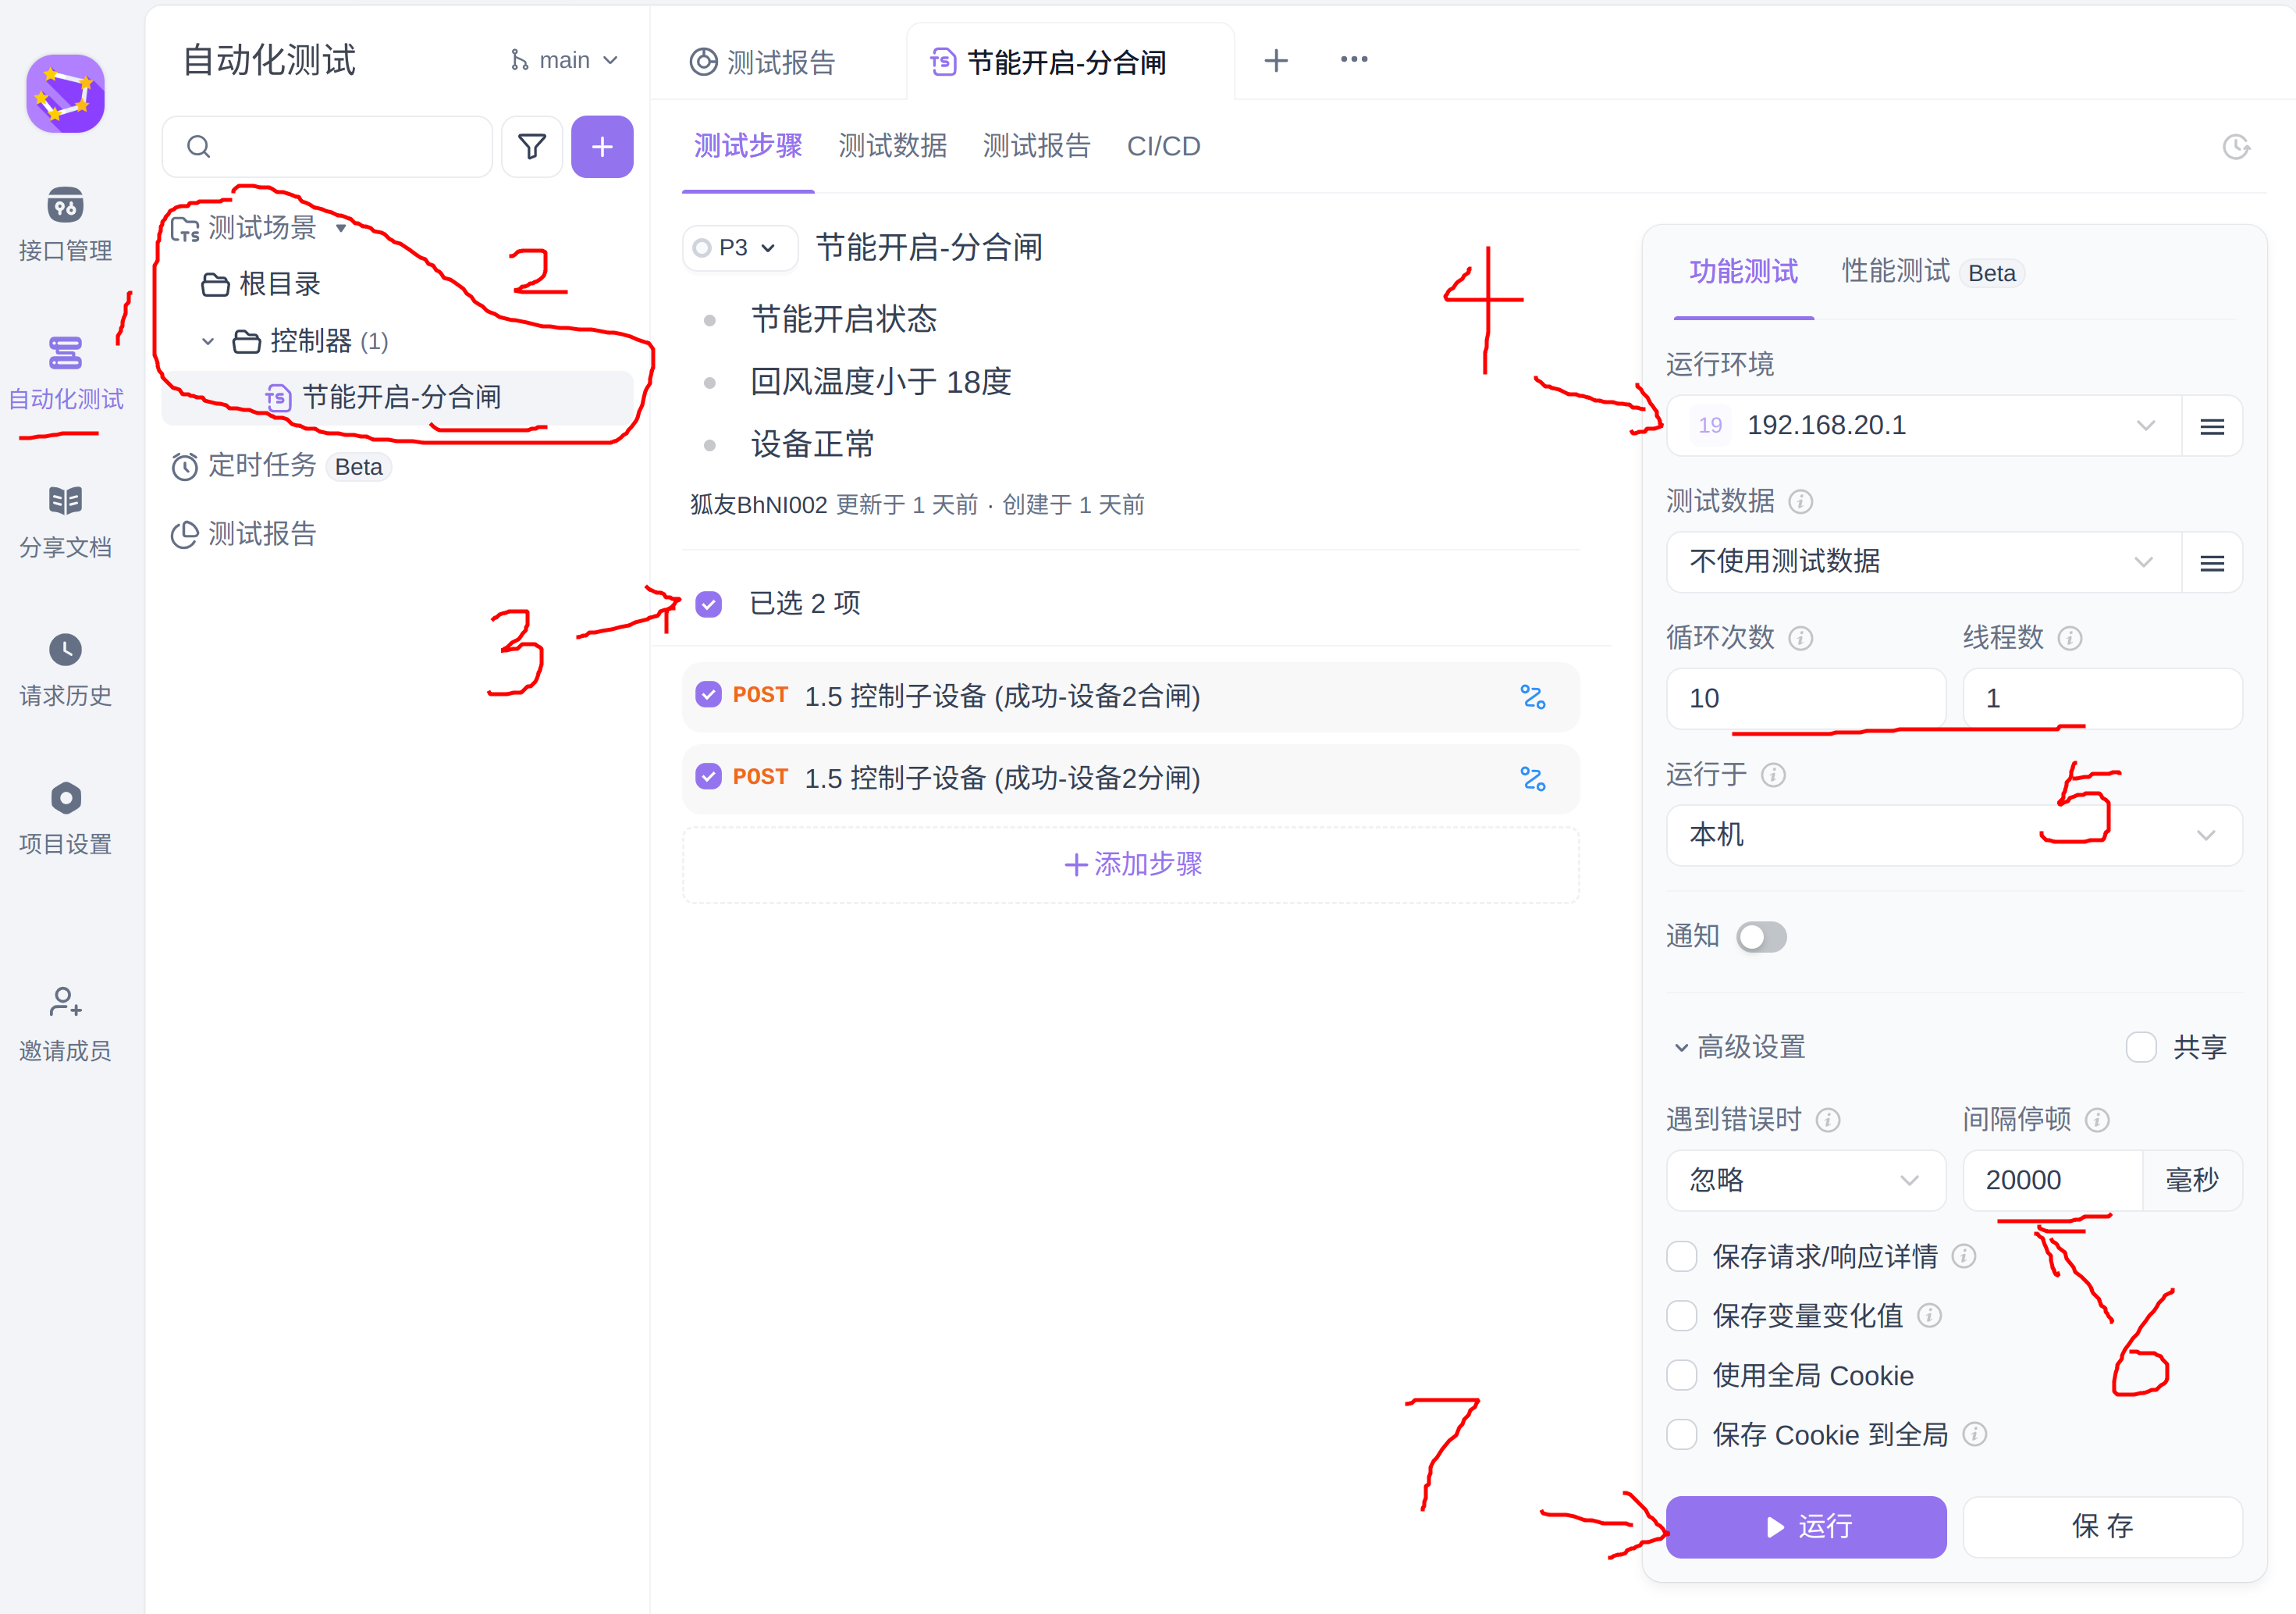Switch to the 测试数据 tab
The height and width of the screenshot is (1614, 2296).
892,147
